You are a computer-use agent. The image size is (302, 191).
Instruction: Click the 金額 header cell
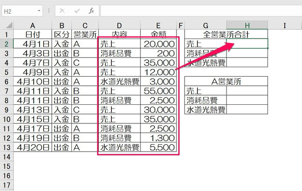pos(158,34)
